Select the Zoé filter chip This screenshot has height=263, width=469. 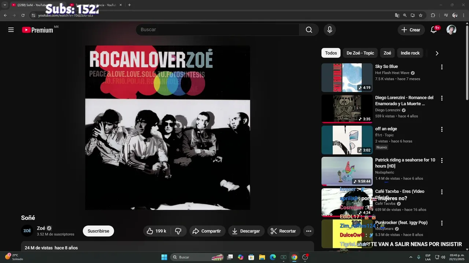387,53
